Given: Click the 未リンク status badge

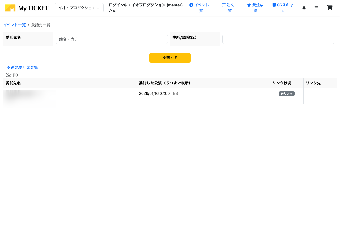Looking at the screenshot, I should point(287,93).
